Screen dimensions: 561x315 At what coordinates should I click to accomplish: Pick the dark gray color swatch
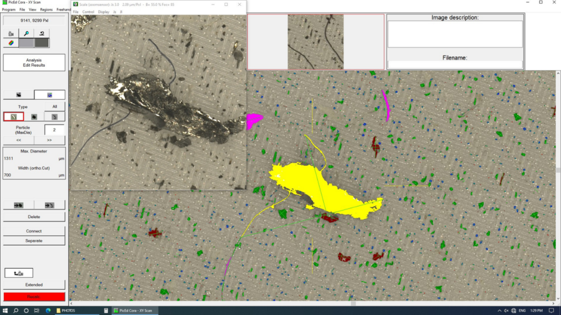point(42,43)
